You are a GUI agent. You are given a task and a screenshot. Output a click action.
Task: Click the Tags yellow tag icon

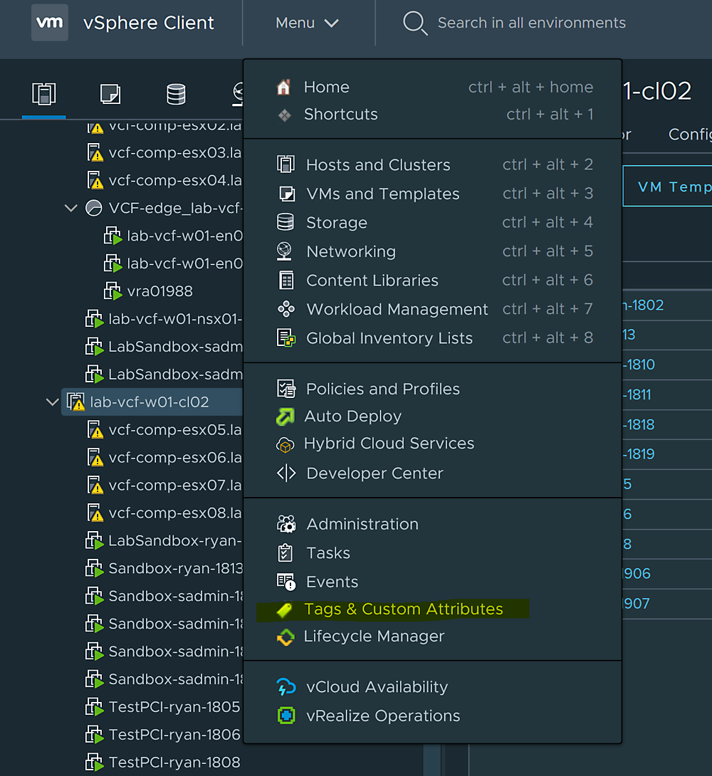(285, 609)
